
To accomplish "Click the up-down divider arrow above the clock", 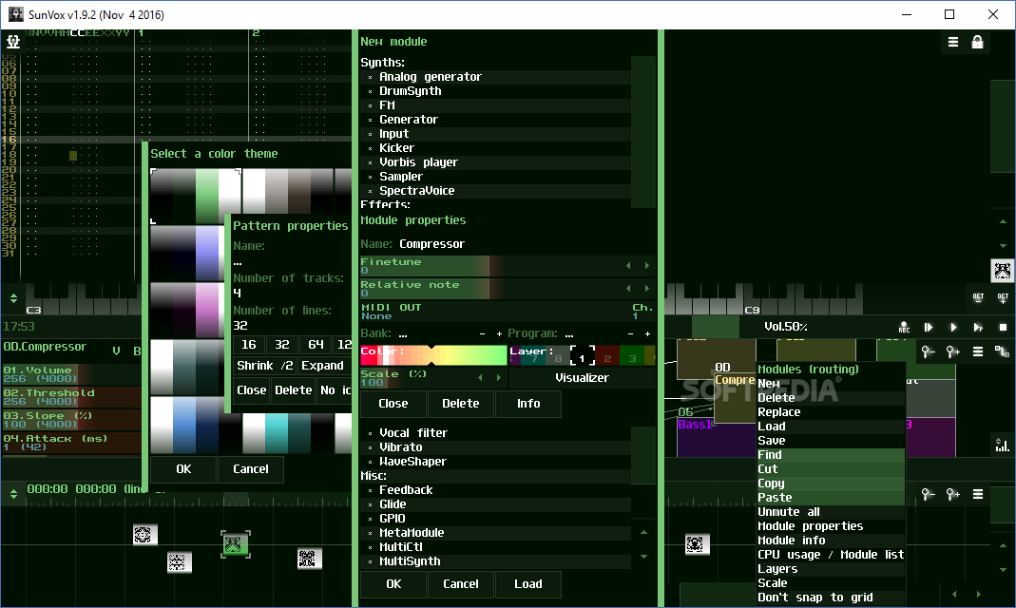I will [13, 298].
